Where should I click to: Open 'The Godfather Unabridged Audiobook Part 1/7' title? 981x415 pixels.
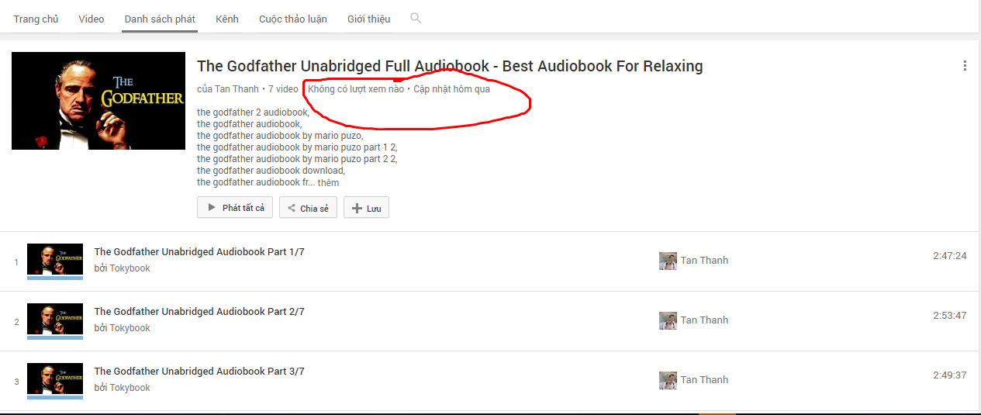199,252
